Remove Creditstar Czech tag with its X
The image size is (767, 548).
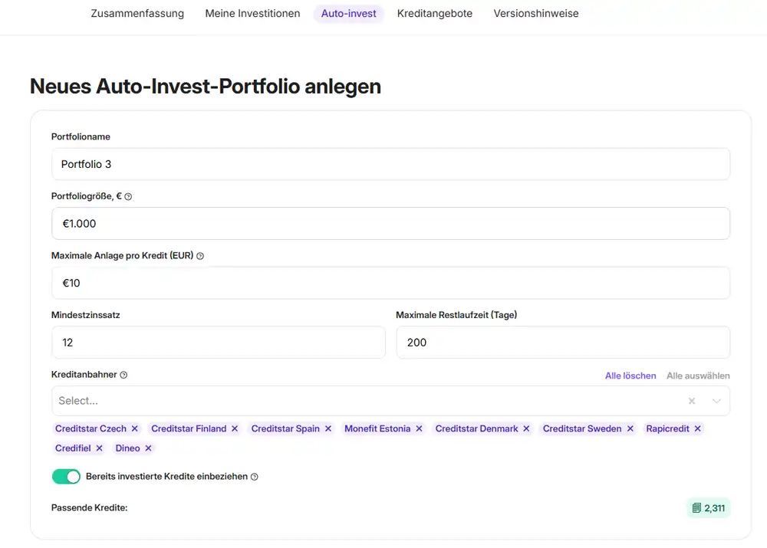134,428
